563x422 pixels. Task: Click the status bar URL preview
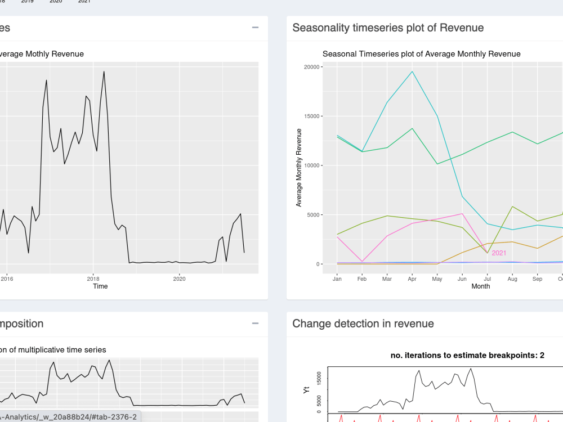(68, 417)
